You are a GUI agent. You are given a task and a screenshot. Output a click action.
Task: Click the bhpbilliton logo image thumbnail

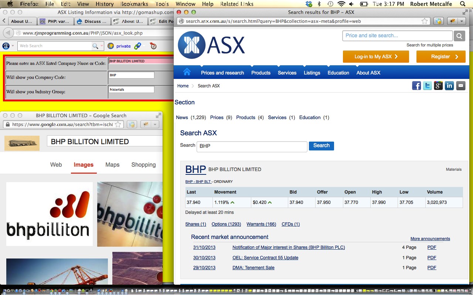coord(50,214)
